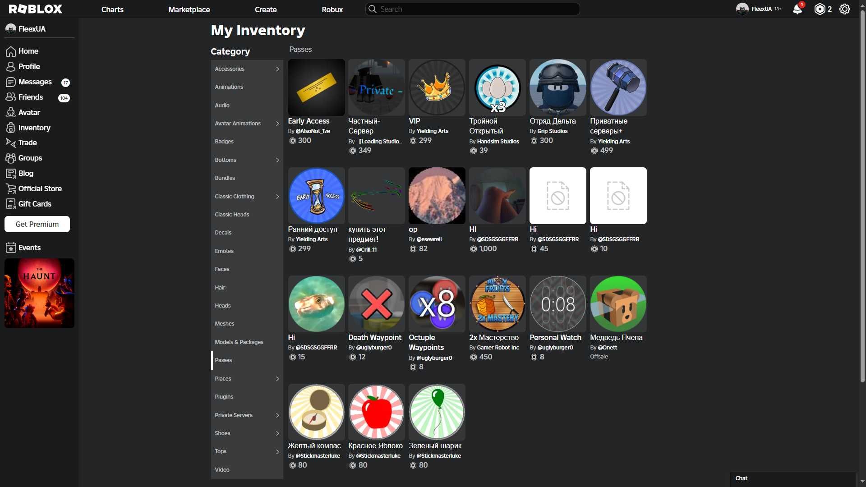Open The Haunt event banner
This screenshot has width=866, height=487.
pos(39,293)
